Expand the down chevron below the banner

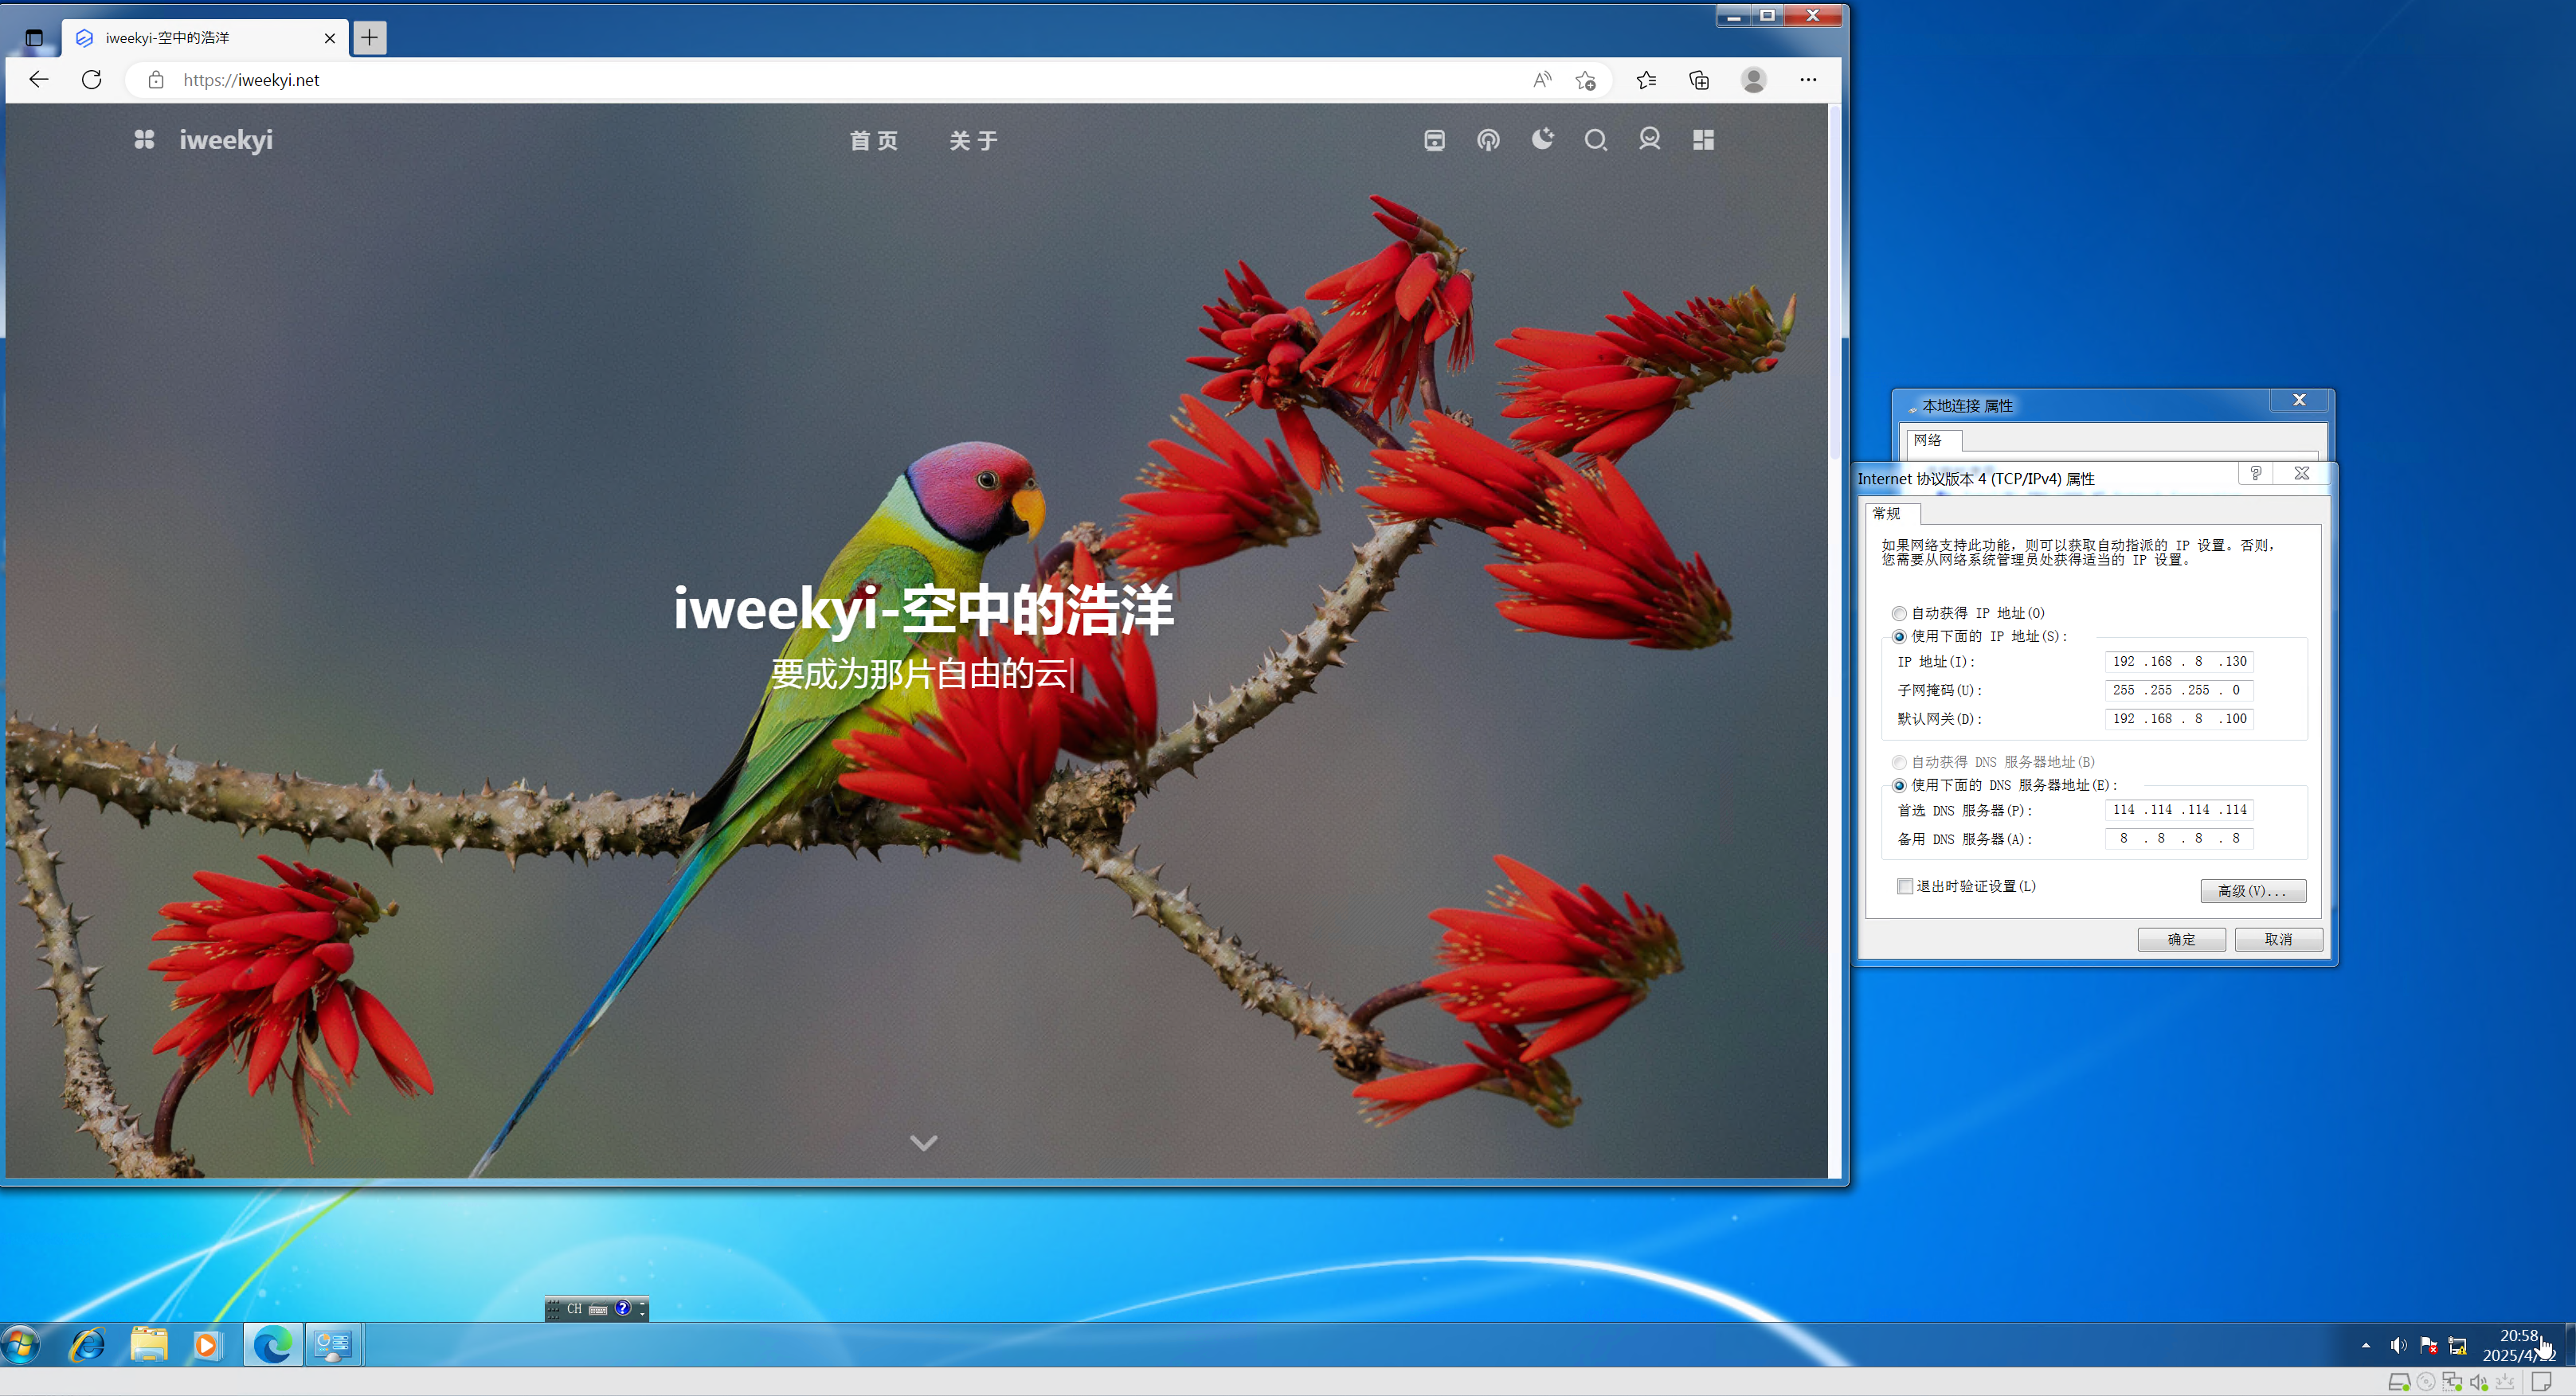(x=923, y=1142)
